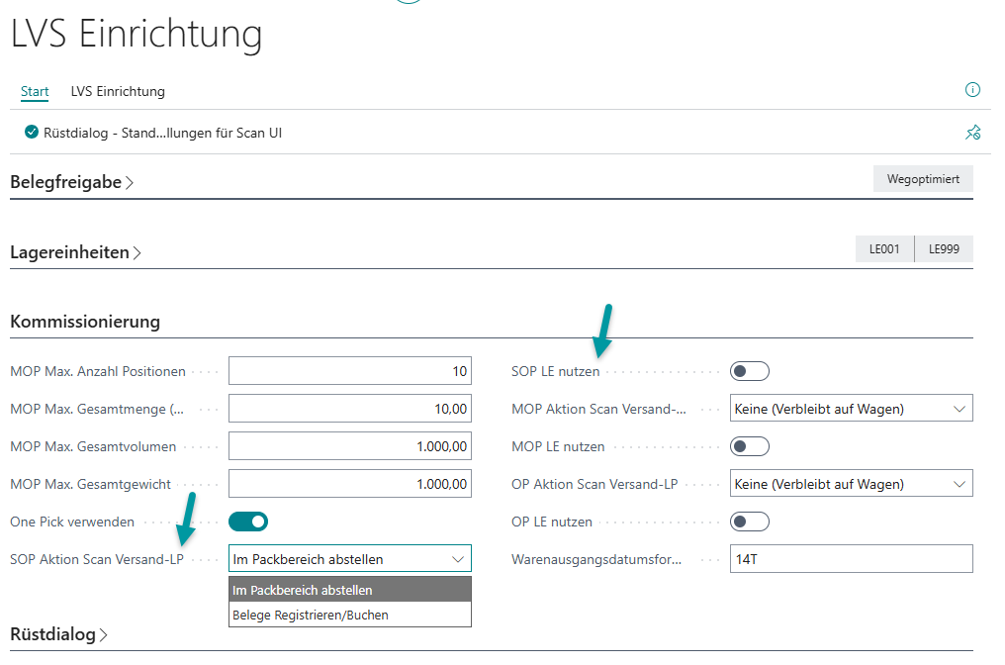This screenshot has height=665, width=1005.
Task: Click the MOP Max. Gesamtvolumen label
Action: [94, 446]
